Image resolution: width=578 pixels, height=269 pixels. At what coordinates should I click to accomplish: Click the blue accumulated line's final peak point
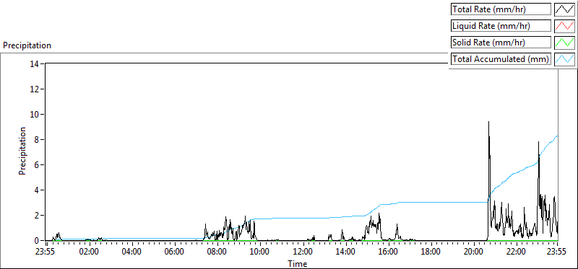pyautogui.click(x=557, y=136)
